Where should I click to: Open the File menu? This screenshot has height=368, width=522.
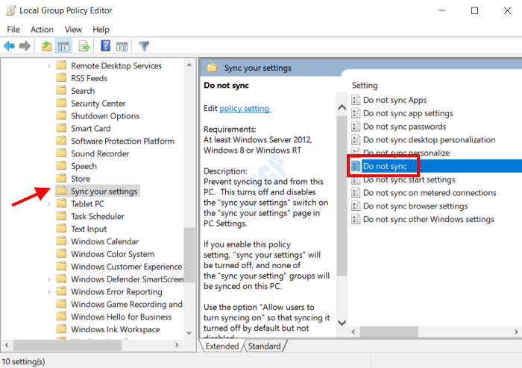tap(13, 29)
